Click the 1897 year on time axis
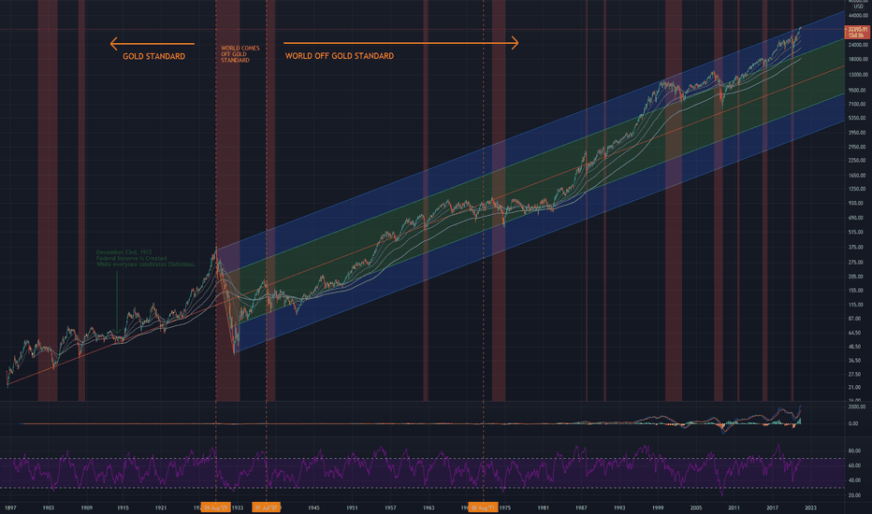 (x=10, y=507)
